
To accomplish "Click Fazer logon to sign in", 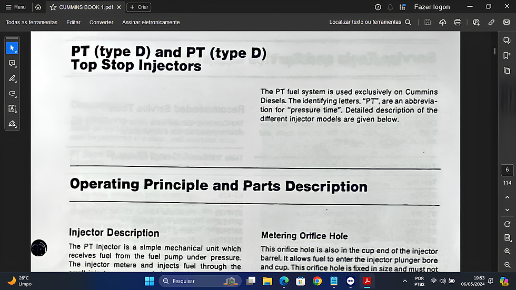I will pos(432,7).
